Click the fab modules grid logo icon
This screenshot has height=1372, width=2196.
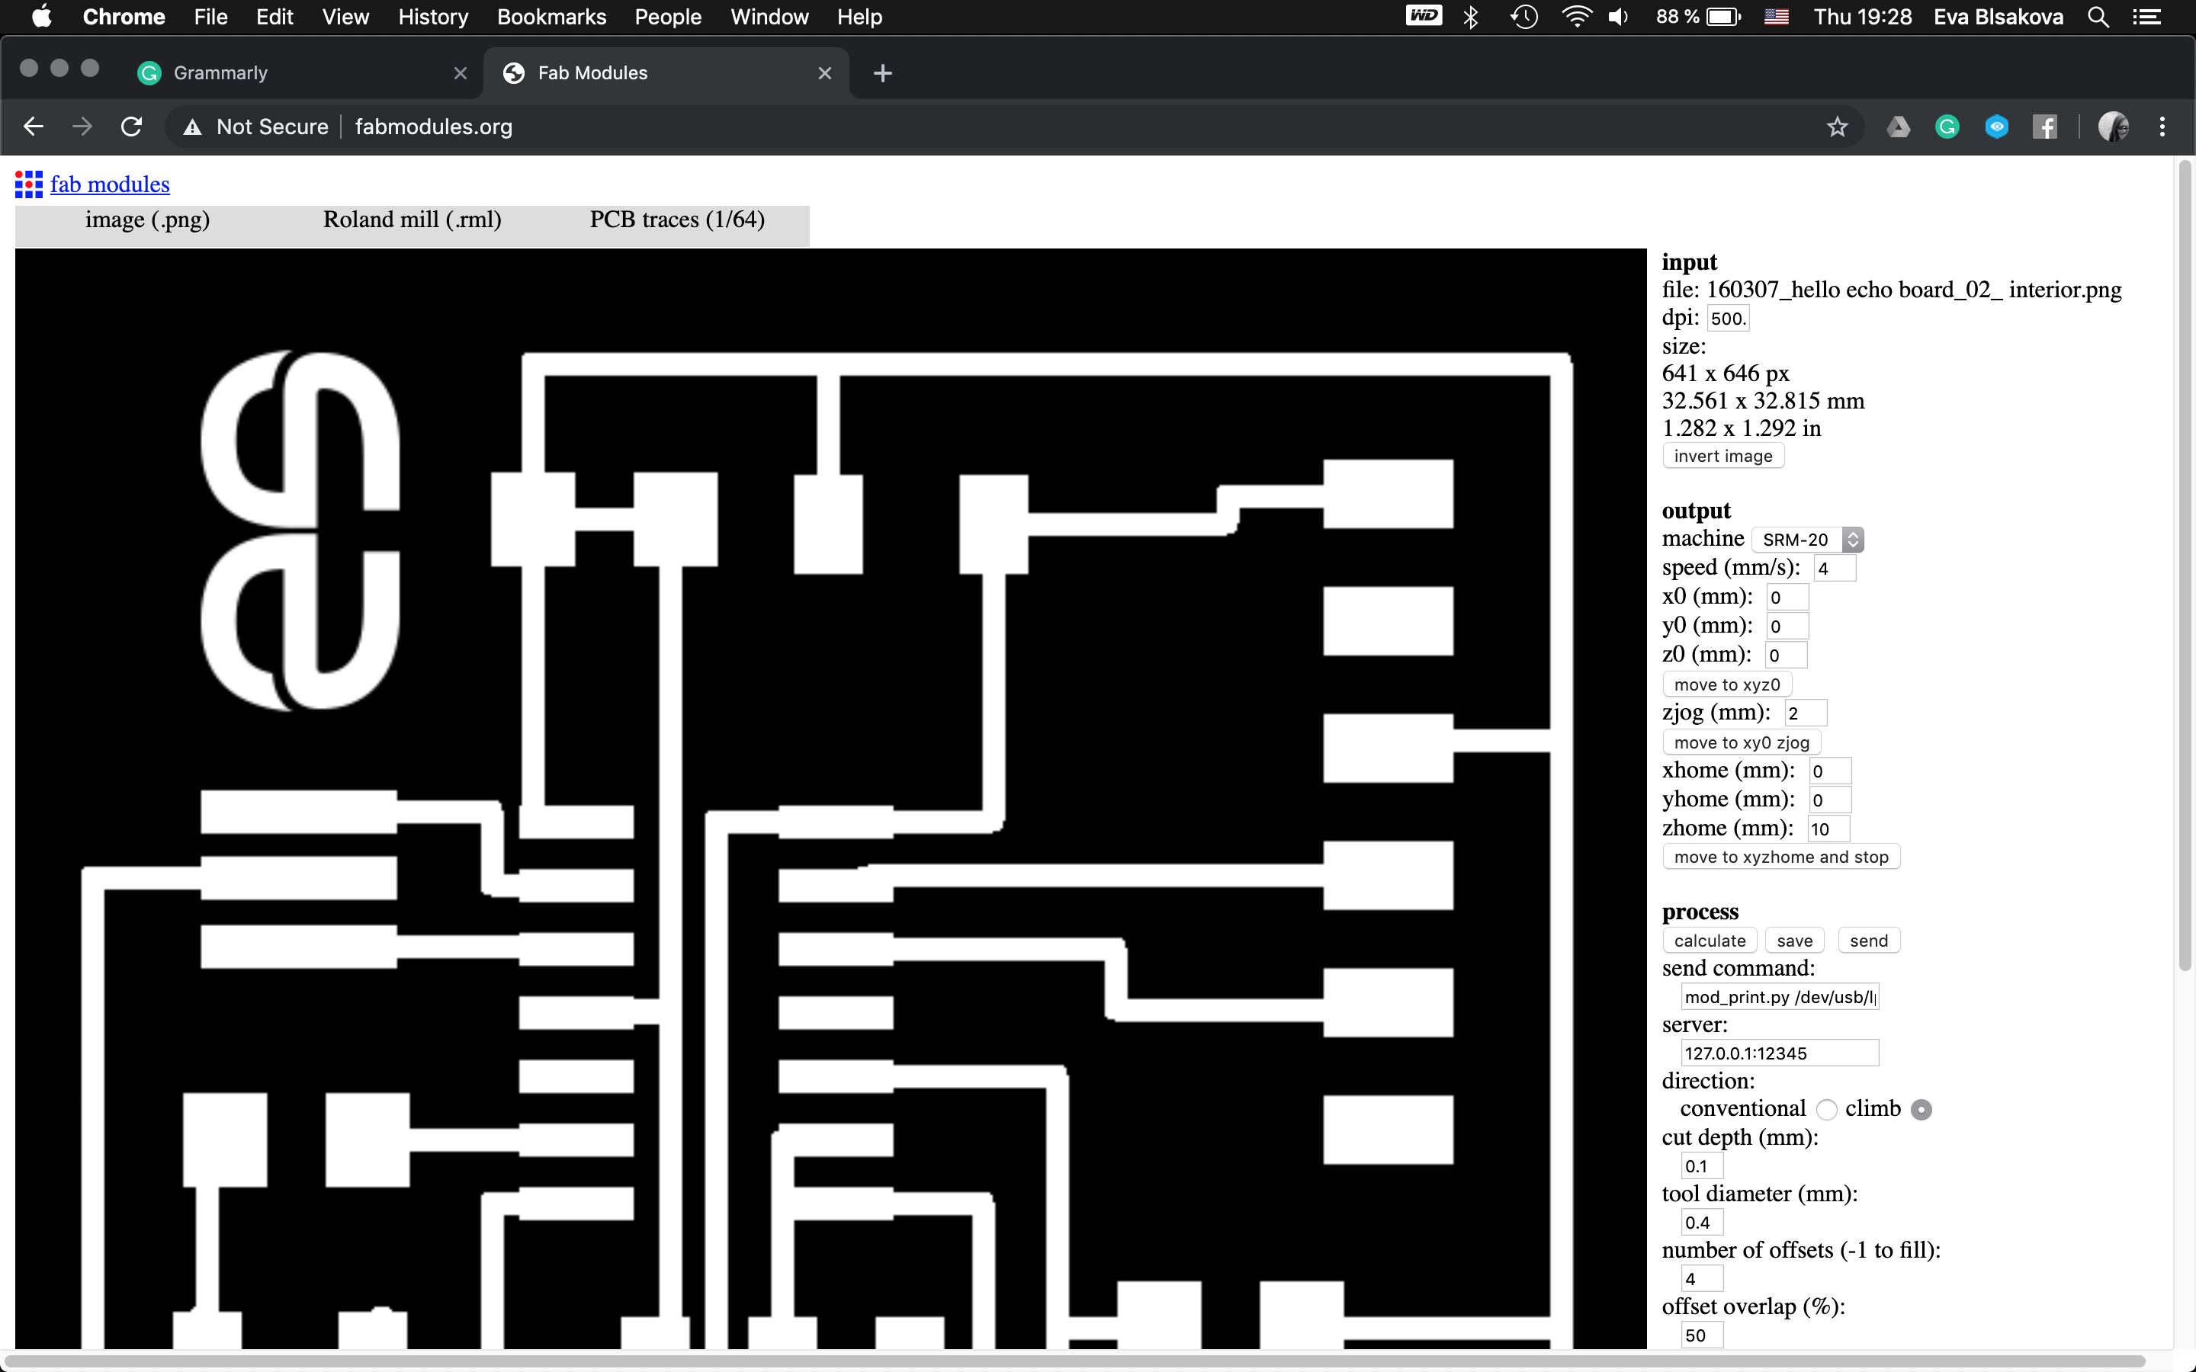[x=28, y=184]
